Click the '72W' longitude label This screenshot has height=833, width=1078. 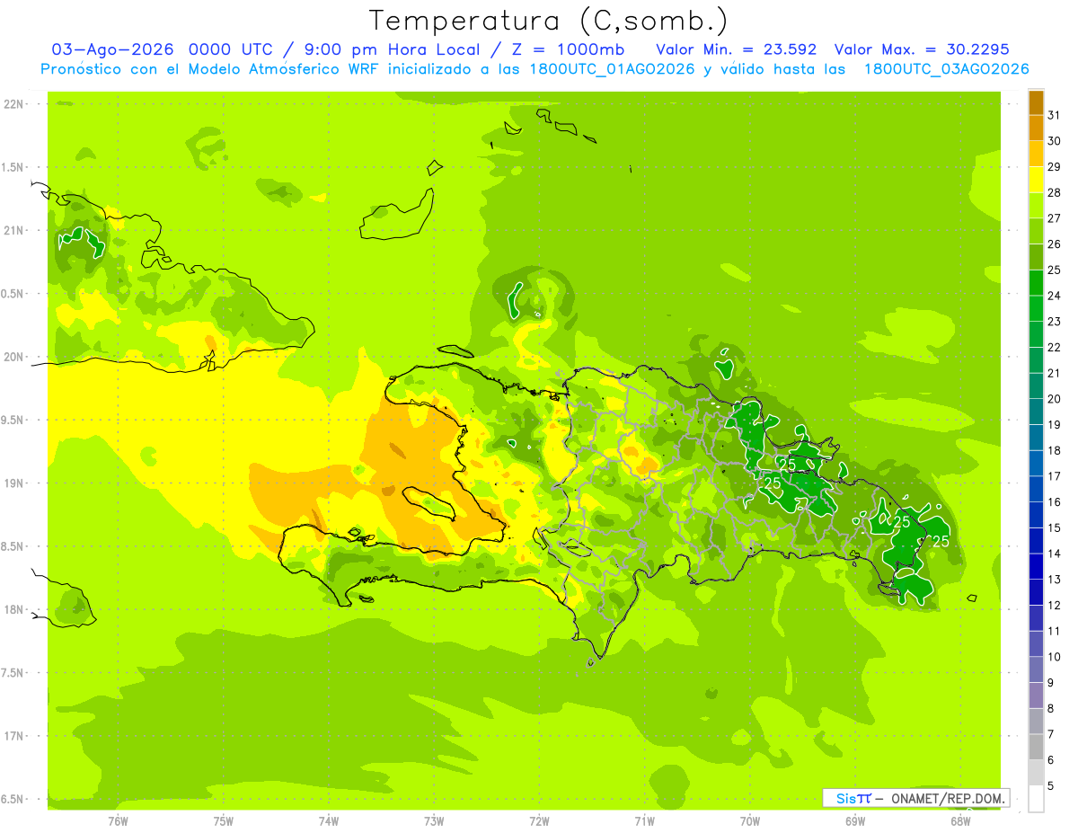[540, 821]
